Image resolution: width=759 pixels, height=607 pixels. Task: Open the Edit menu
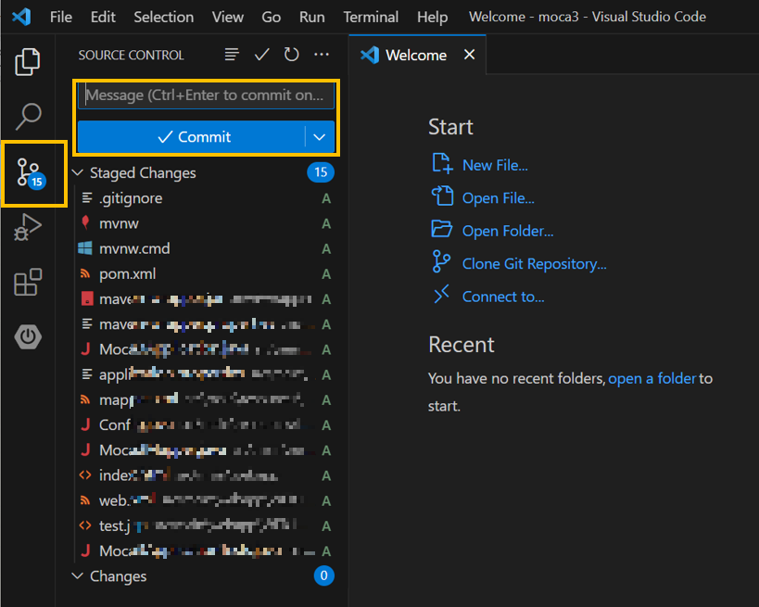click(x=103, y=17)
